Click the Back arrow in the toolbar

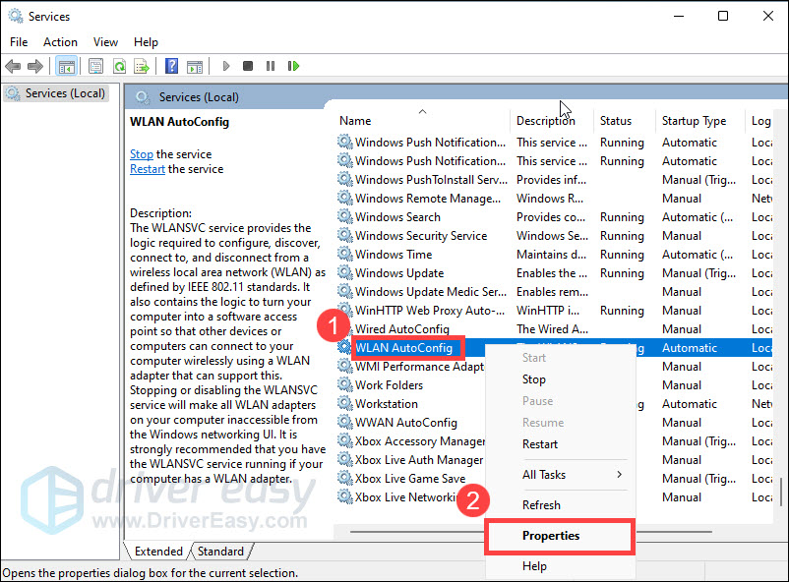coord(13,66)
